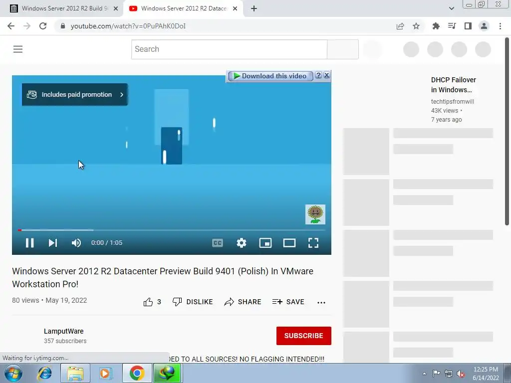Open the LamputWare channel
This screenshot has width=511, height=383.
[63, 331]
